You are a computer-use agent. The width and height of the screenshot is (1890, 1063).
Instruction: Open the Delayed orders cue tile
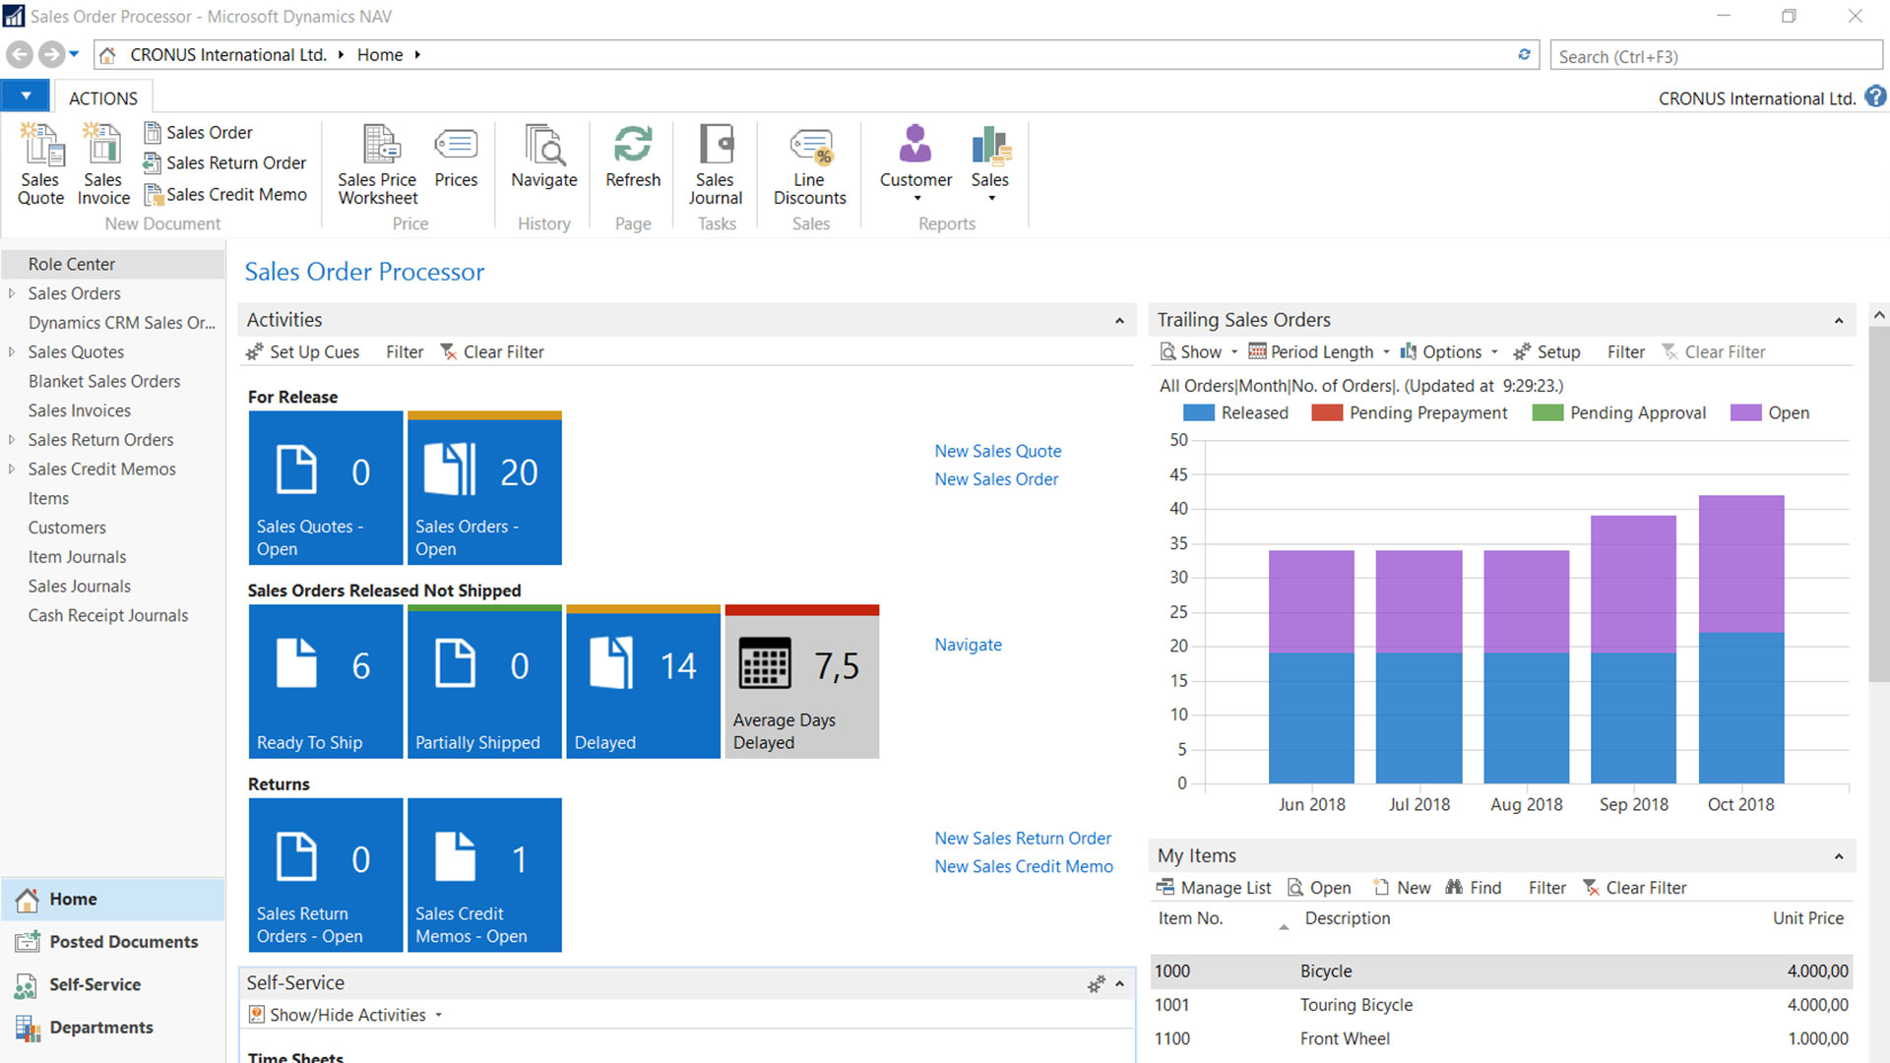pyautogui.click(x=643, y=682)
